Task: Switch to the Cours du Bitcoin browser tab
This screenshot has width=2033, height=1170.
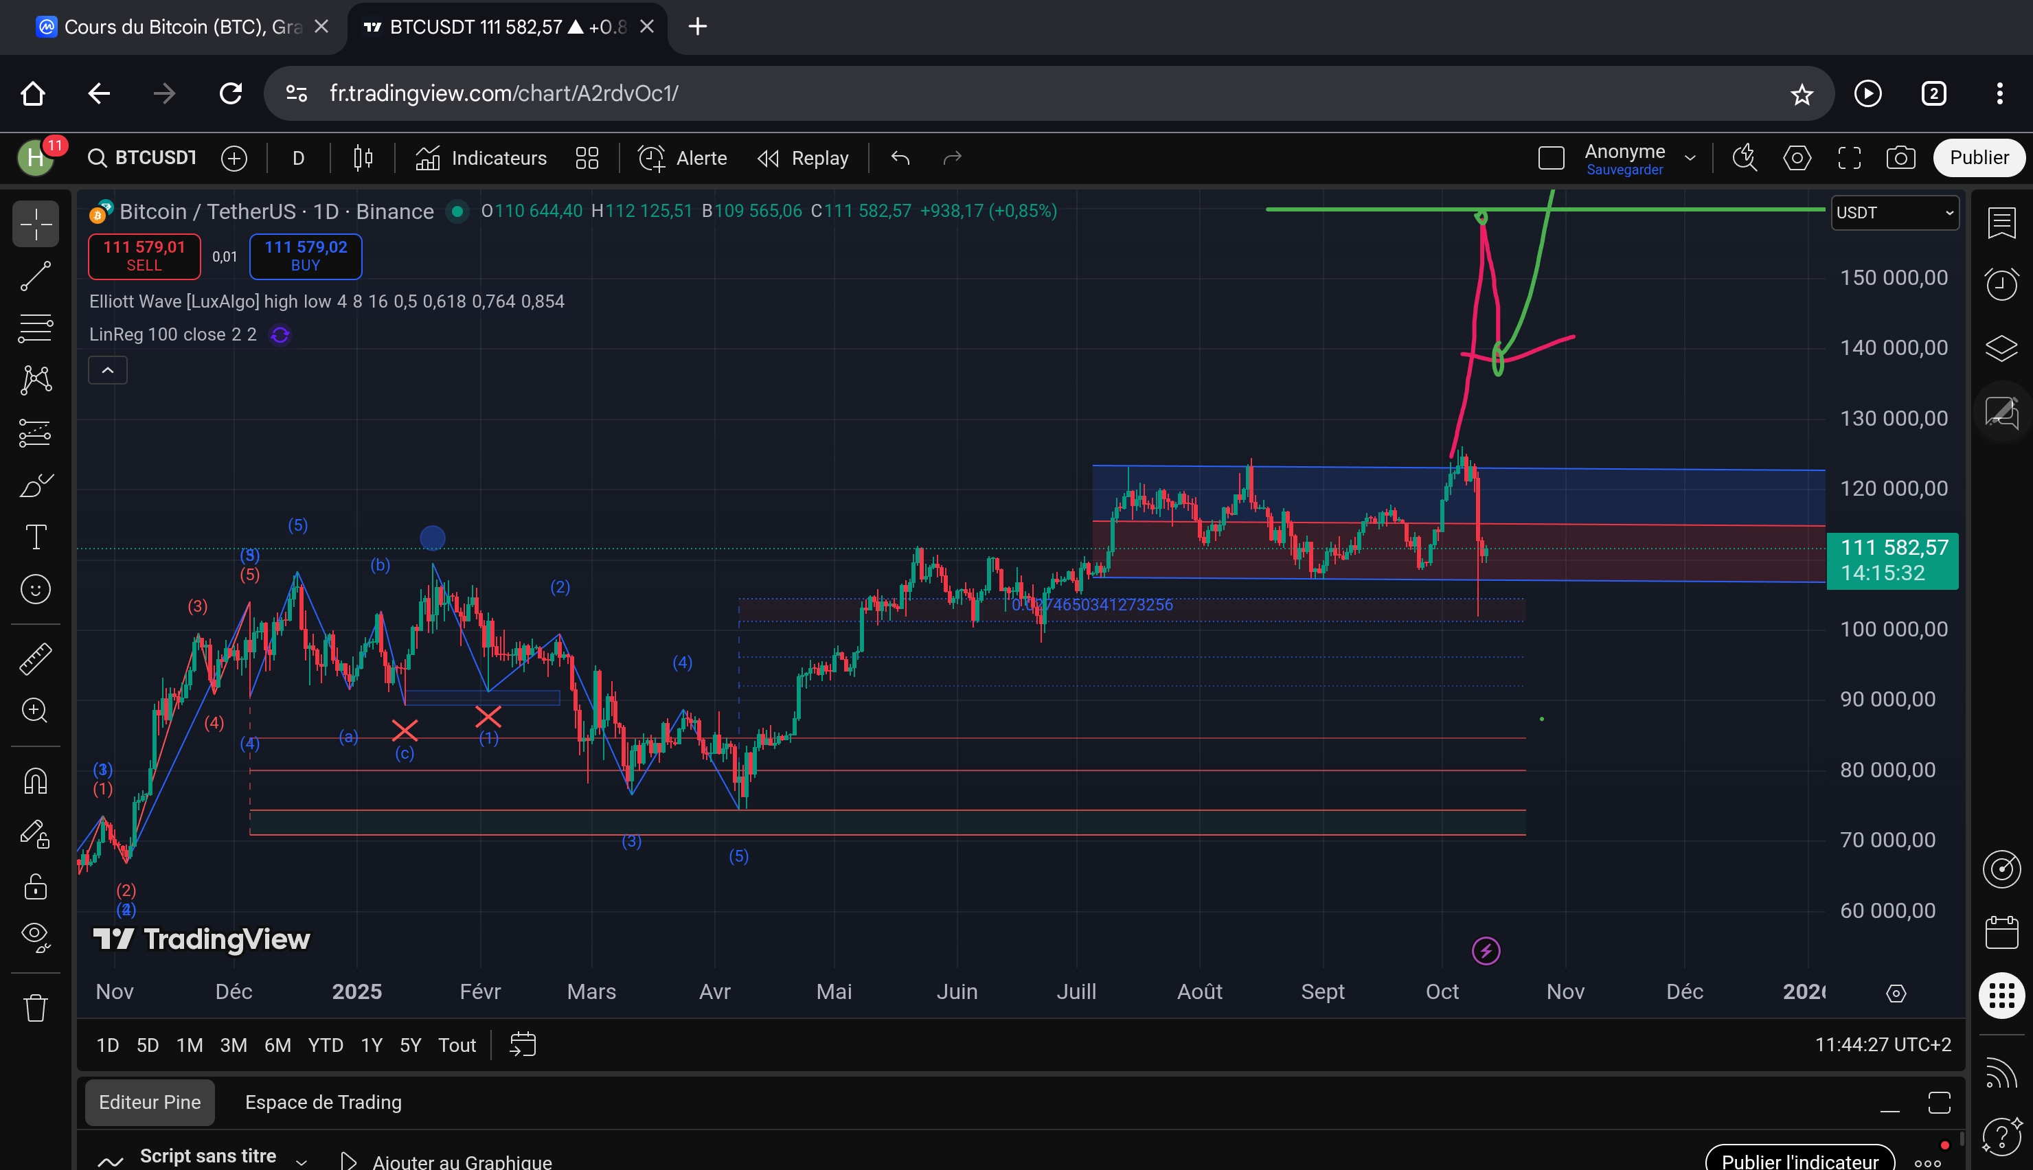Action: (173, 27)
